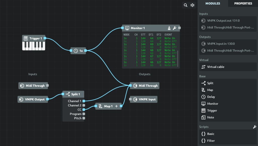The height and width of the screenshot is (146, 258).
Task: Click the search magnifier icon
Action: coord(186,5)
